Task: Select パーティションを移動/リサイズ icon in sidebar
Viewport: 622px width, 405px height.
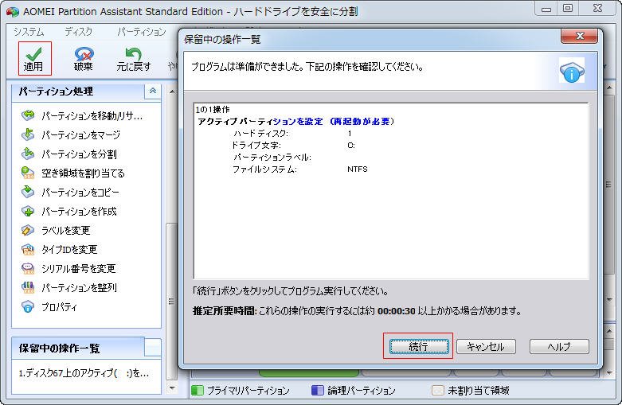Action: (x=28, y=115)
